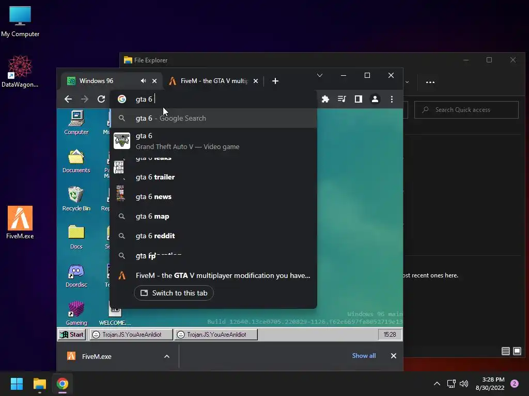Open network status tray icon

pyautogui.click(x=451, y=384)
